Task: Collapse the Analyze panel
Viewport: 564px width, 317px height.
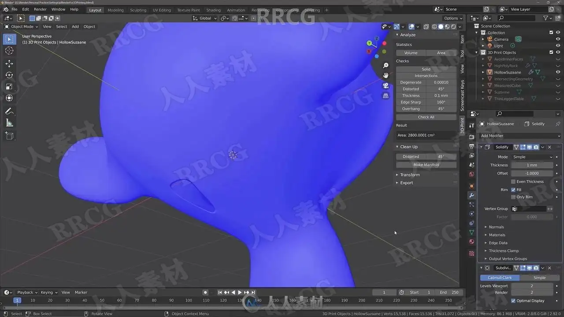Action: coord(408,35)
